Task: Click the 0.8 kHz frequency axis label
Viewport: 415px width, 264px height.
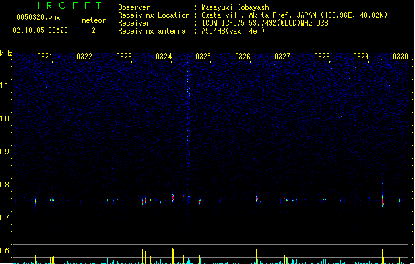Action: click(5, 185)
